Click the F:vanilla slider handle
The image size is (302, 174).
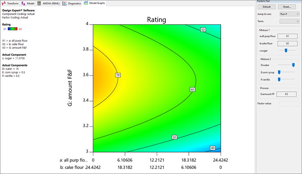pyautogui.click(x=279, y=79)
